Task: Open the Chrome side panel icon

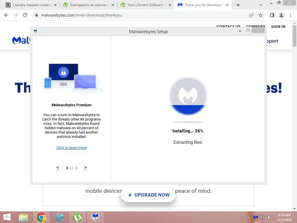Action: [272, 15]
